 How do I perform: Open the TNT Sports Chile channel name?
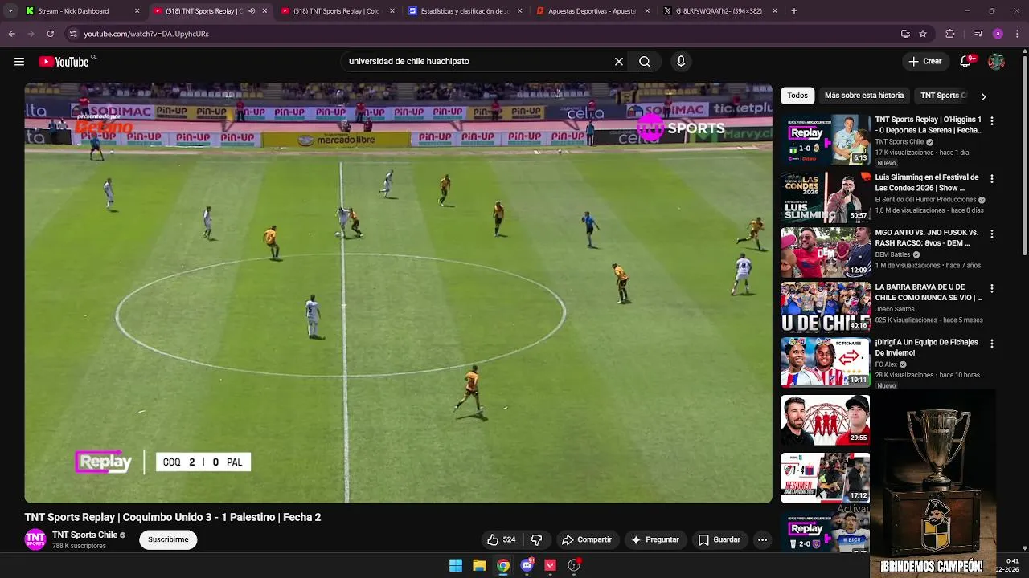84,535
